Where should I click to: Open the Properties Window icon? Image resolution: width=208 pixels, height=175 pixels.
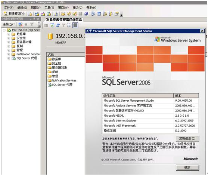[117, 13]
